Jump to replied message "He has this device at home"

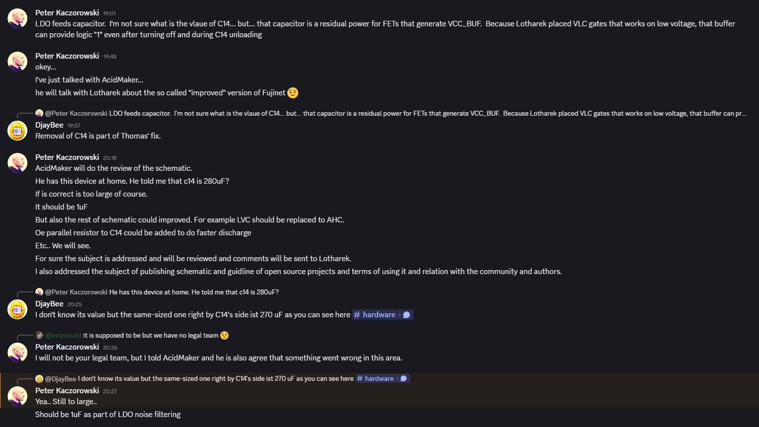click(194, 292)
